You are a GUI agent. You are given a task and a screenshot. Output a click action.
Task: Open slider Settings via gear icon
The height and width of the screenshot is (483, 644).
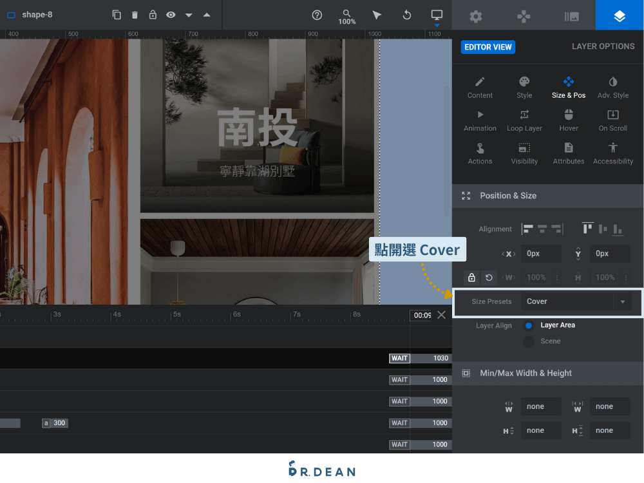(475, 15)
